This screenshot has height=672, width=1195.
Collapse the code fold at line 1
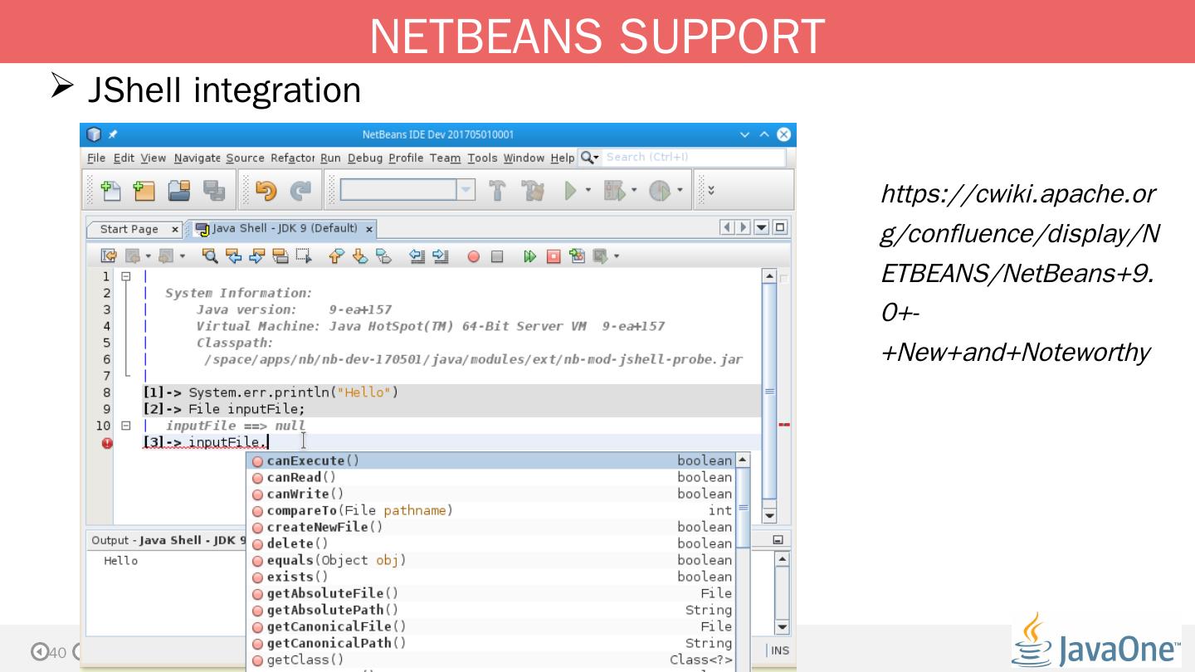126,276
